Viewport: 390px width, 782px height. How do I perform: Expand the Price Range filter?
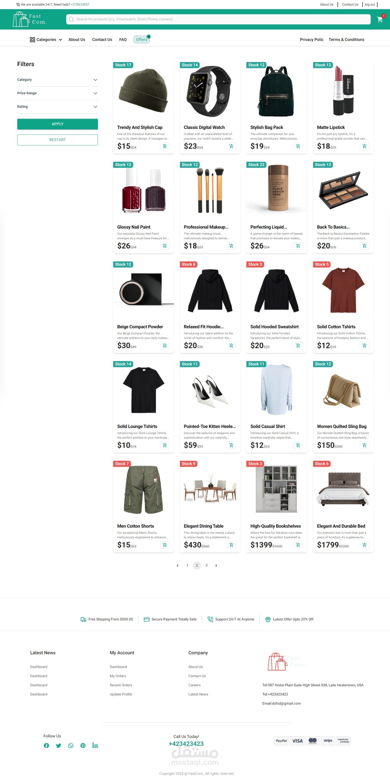[57, 93]
